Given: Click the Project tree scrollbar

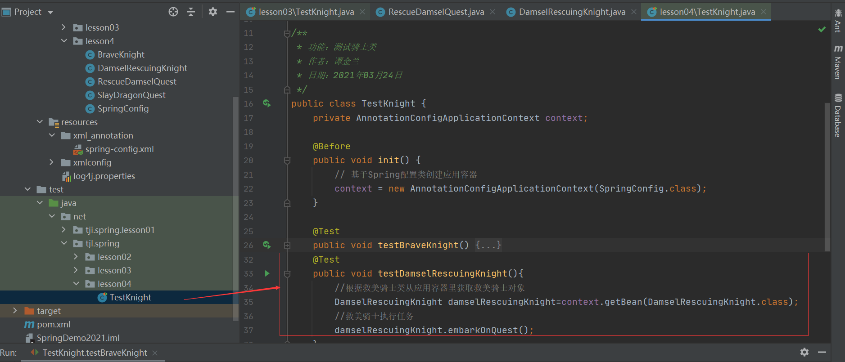Looking at the screenshot, I should coord(236,208).
